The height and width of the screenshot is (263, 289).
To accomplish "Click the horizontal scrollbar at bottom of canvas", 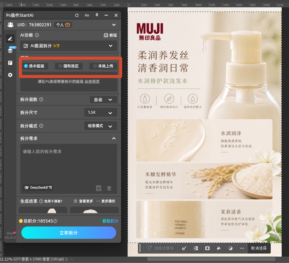I will (x=211, y=259).
